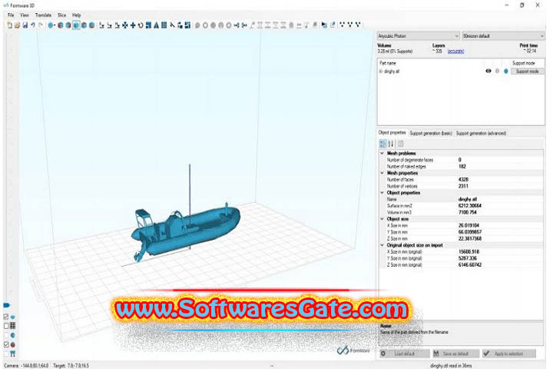This screenshot has width=553, height=369.
Task: Click the Apply to selection button
Action: pyautogui.click(x=509, y=354)
